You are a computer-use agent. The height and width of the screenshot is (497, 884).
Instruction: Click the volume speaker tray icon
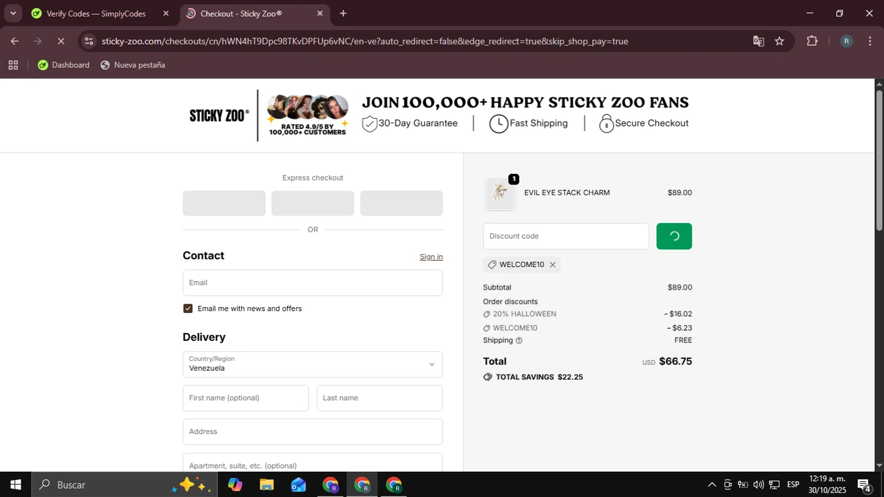pyautogui.click(x=758, y=485)
